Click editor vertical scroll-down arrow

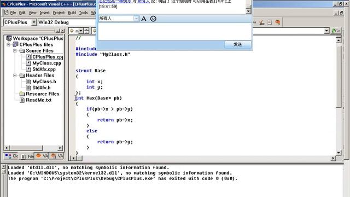[339, 153]
